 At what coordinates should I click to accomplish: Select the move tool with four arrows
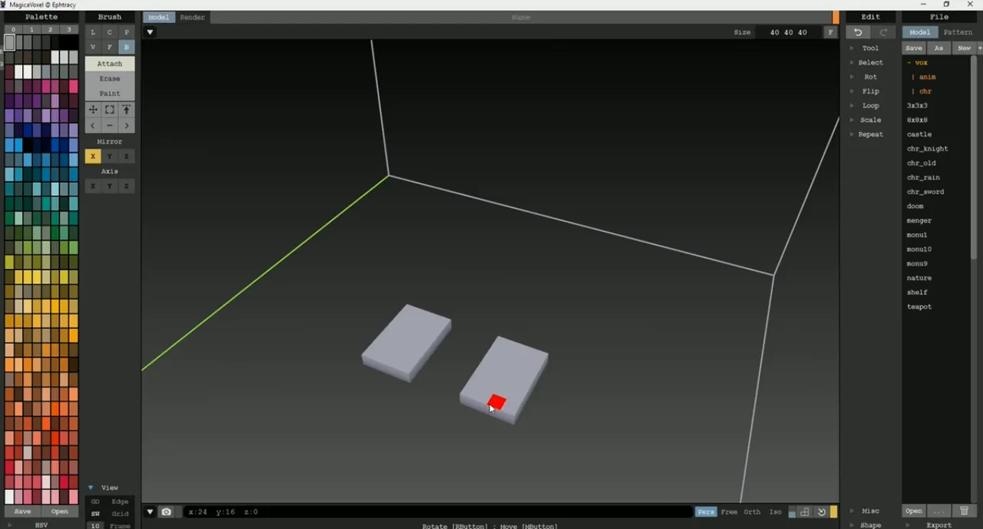(x=93, y=110)
